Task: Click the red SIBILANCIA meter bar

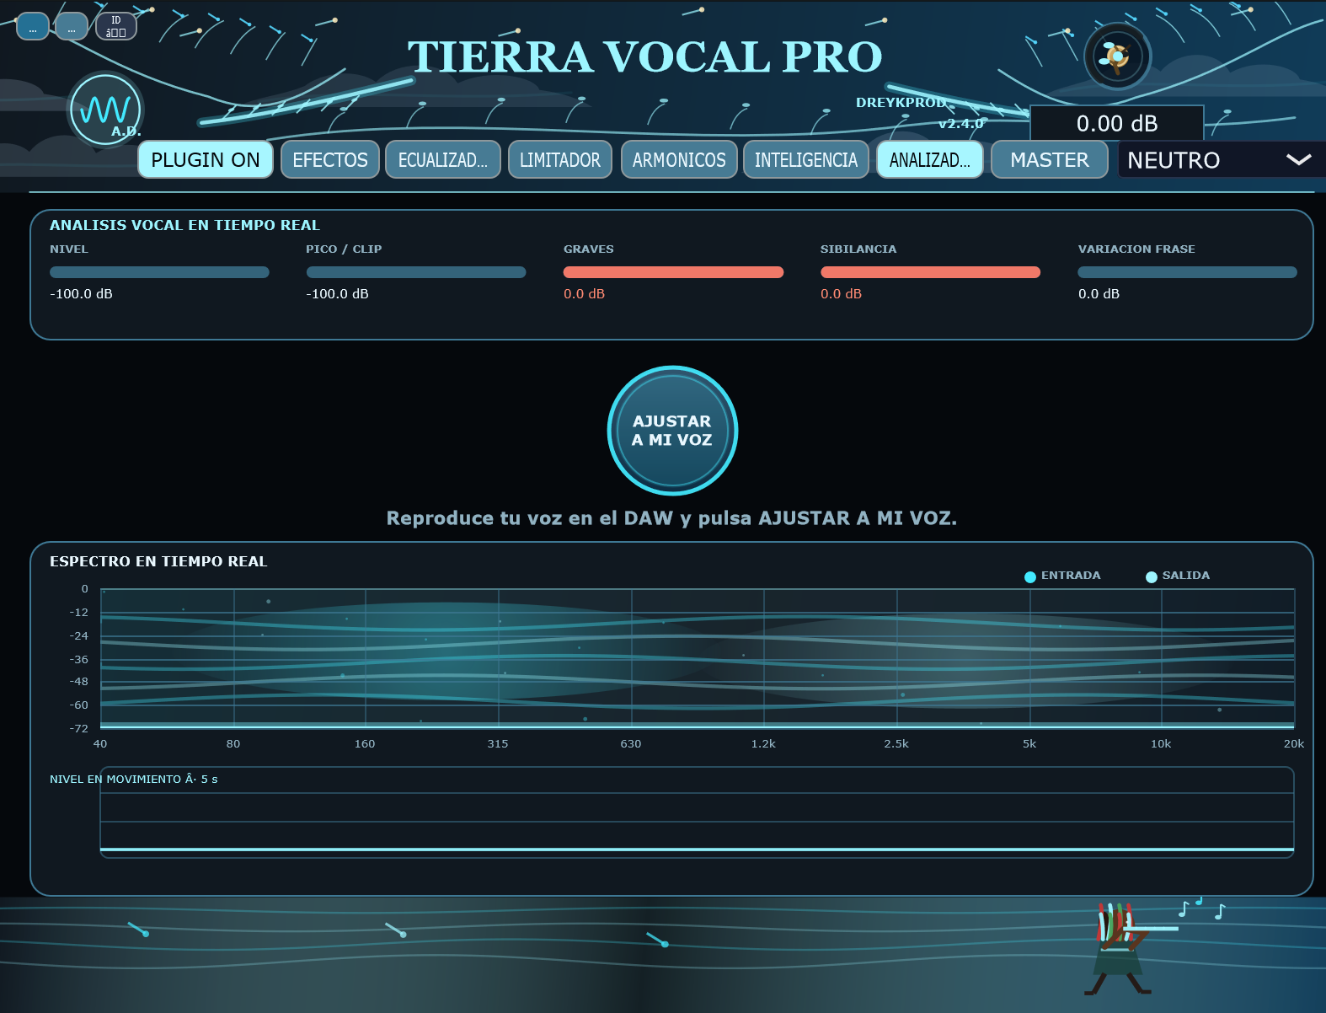Action: 930,272
